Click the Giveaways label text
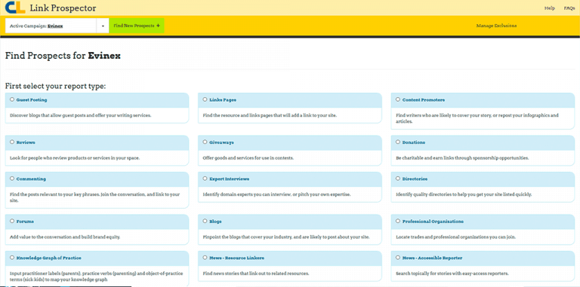This screenshot has width=580, height=287. pyautogui.click(x=221, y=142)
